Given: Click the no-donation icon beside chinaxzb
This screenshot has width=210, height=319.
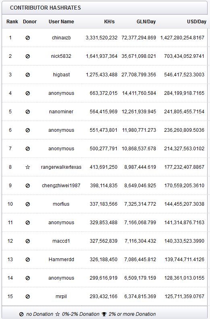Looking at the screenshot, I should pyautogui.click(x=28, y=38).
